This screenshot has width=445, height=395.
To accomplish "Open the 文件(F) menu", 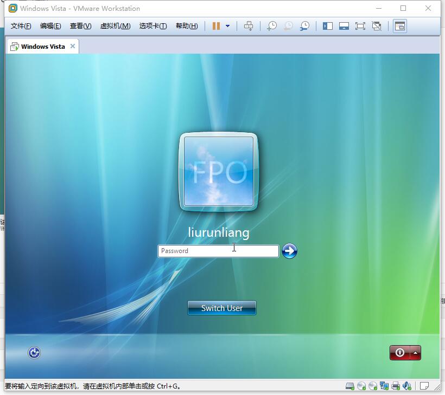I will point(21,26).
